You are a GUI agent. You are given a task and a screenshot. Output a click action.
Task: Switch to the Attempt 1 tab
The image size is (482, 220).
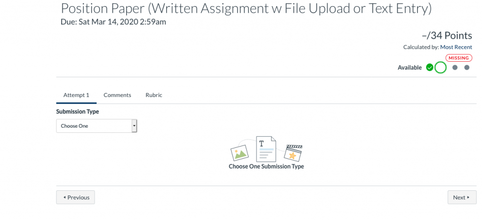(x=76, y=95)
